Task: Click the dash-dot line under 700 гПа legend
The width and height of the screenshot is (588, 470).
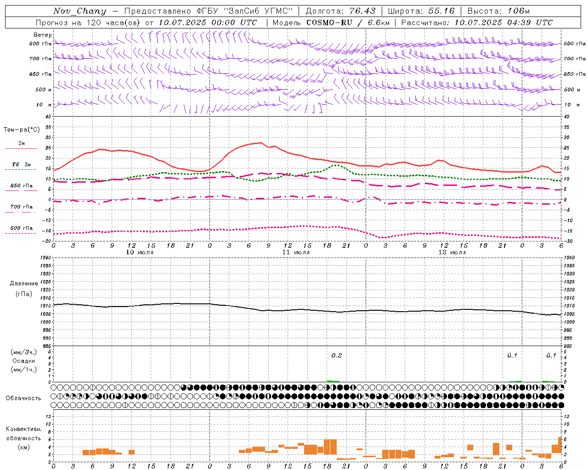Action: tap(21, 212)
